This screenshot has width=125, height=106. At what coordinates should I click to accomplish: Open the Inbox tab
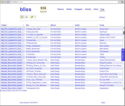pos(96,9)
